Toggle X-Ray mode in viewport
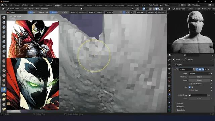This screenshot has width=215, height=121. click(x=150, y=9)
